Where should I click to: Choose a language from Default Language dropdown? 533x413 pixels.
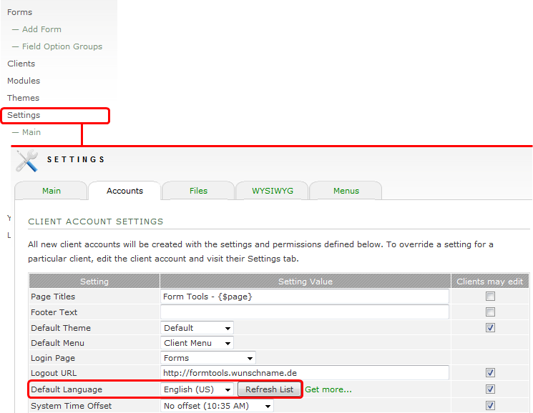[x=197, y=389]
